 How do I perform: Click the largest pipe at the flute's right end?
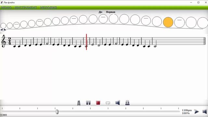202,23
